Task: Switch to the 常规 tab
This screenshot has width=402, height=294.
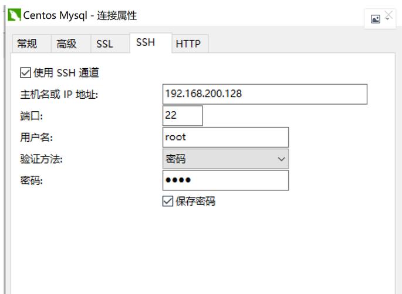Action: coord(31,44)
